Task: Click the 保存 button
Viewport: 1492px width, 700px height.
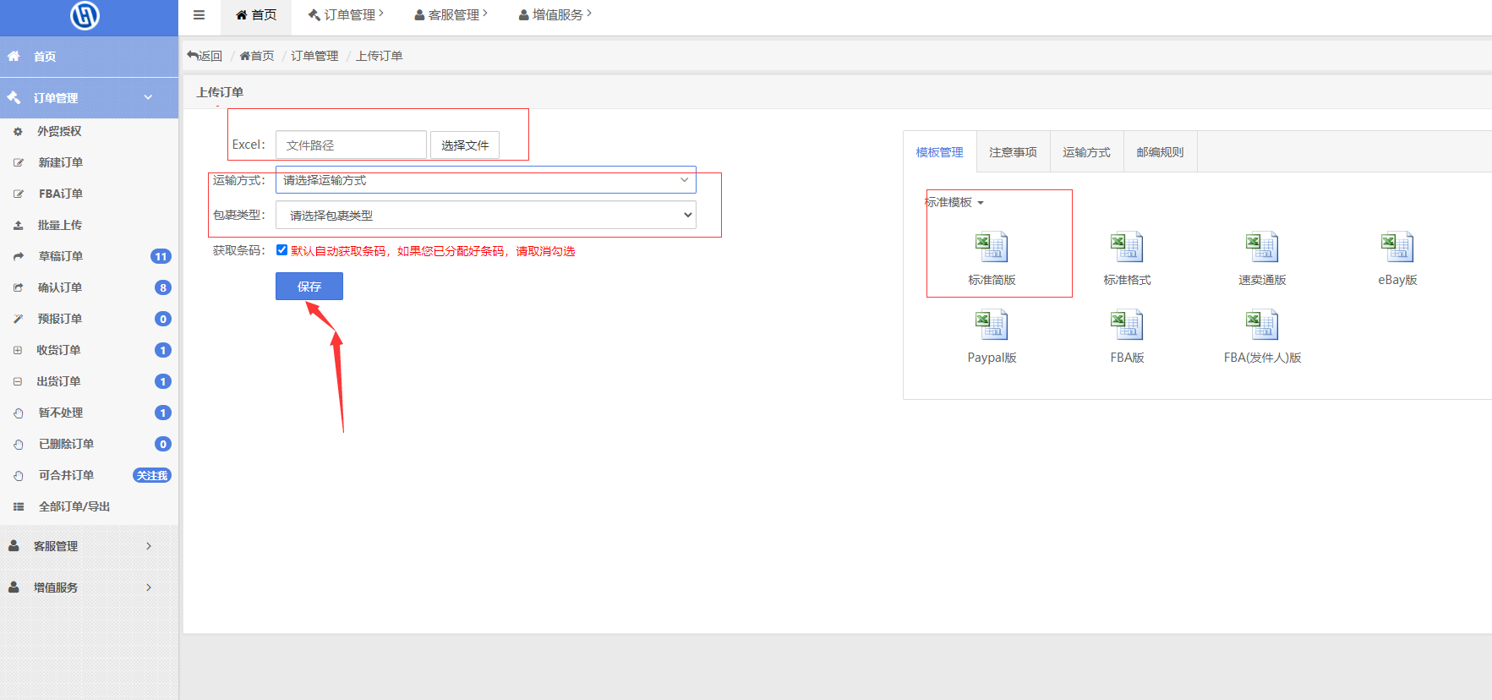Action: coord(309,287)
